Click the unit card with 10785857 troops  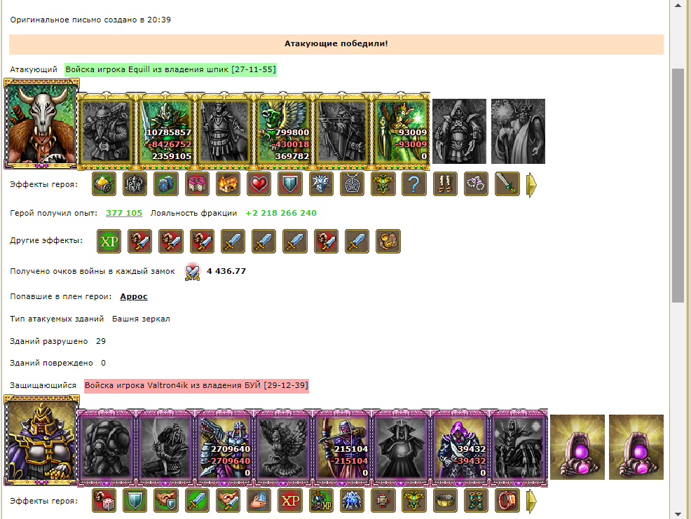[x=165, y=131]
